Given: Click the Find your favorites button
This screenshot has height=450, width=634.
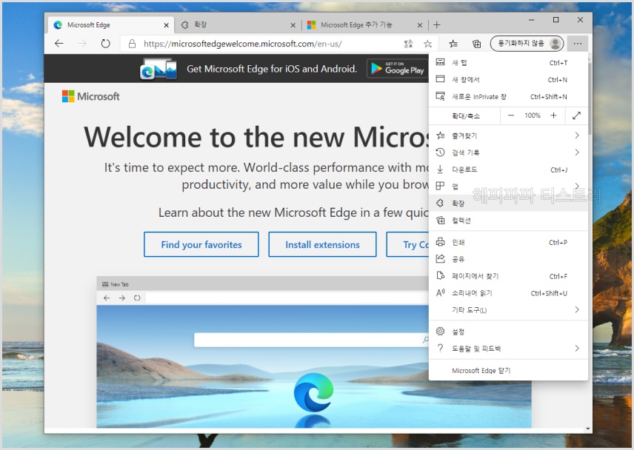Looking at the screenshot, I should coord(201,244).
